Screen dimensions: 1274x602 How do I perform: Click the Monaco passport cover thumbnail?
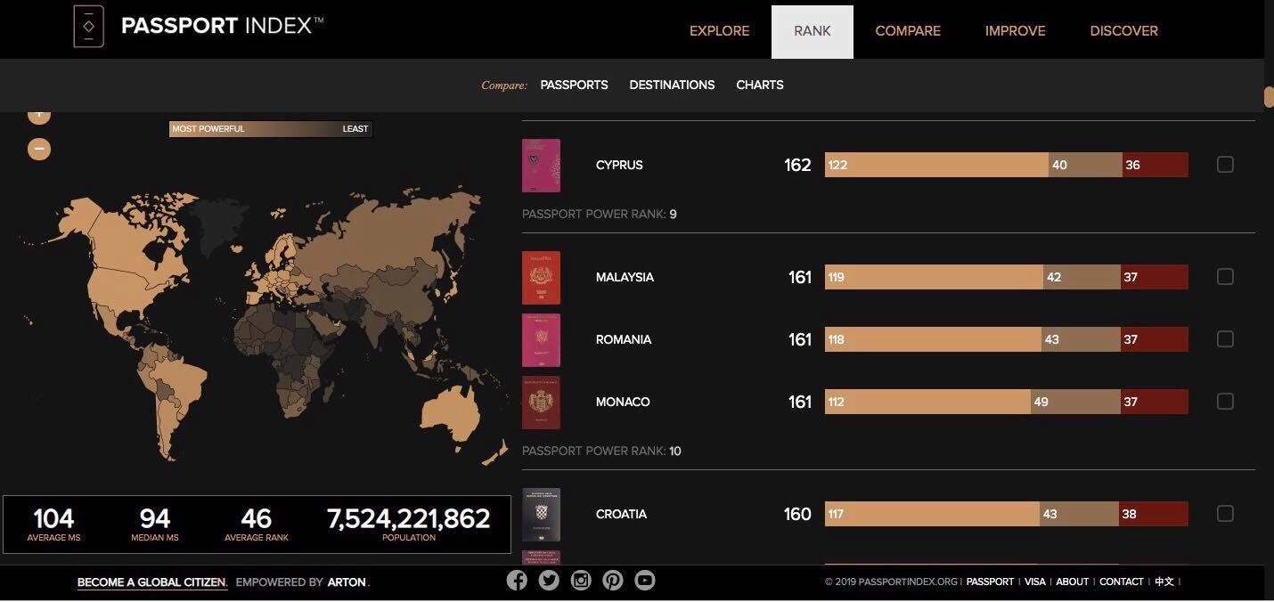click(541, 403)
